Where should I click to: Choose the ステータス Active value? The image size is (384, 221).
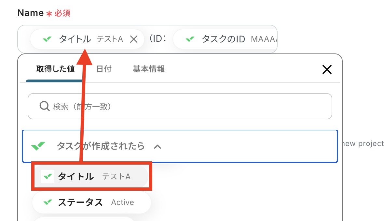[x=91, y=202]
